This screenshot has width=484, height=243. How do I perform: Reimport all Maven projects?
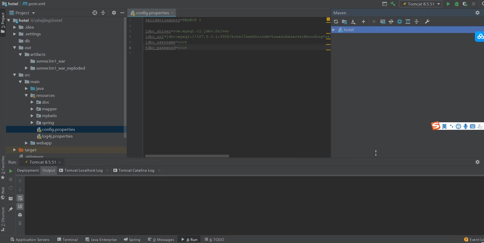(x=336, y=22)
